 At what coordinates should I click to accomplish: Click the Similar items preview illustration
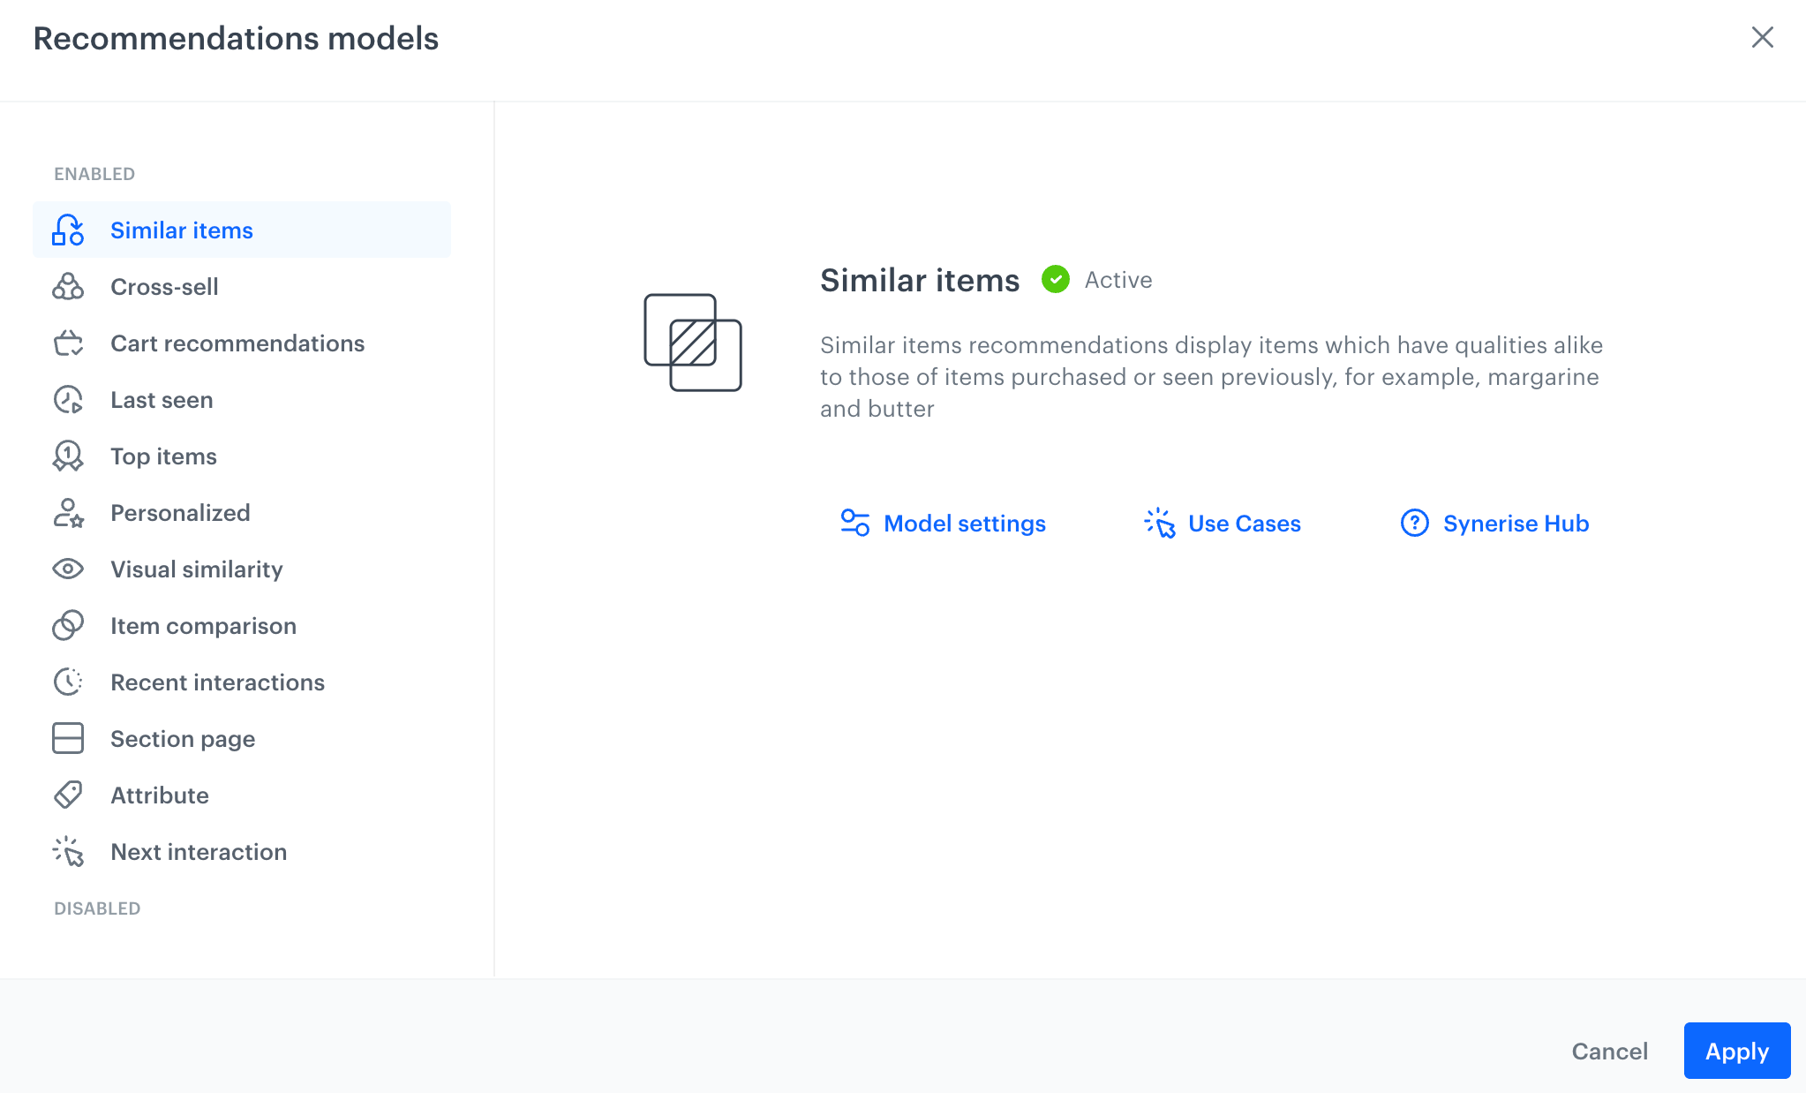point(691,342)
